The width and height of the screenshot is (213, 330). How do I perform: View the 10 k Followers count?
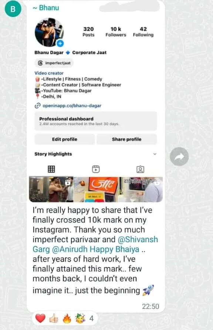pyautogui.click(x=116, y=32)
